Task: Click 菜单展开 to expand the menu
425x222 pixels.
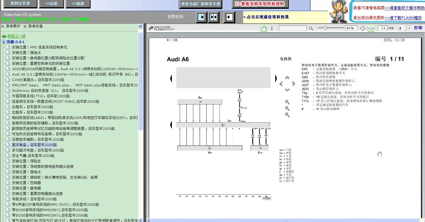Action: [x=13, y=26]
